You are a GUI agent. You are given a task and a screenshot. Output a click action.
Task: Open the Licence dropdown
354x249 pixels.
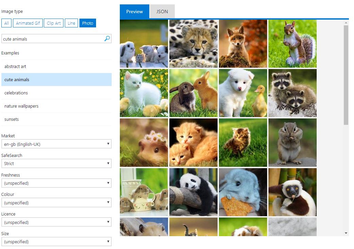(x=56, y=222)
